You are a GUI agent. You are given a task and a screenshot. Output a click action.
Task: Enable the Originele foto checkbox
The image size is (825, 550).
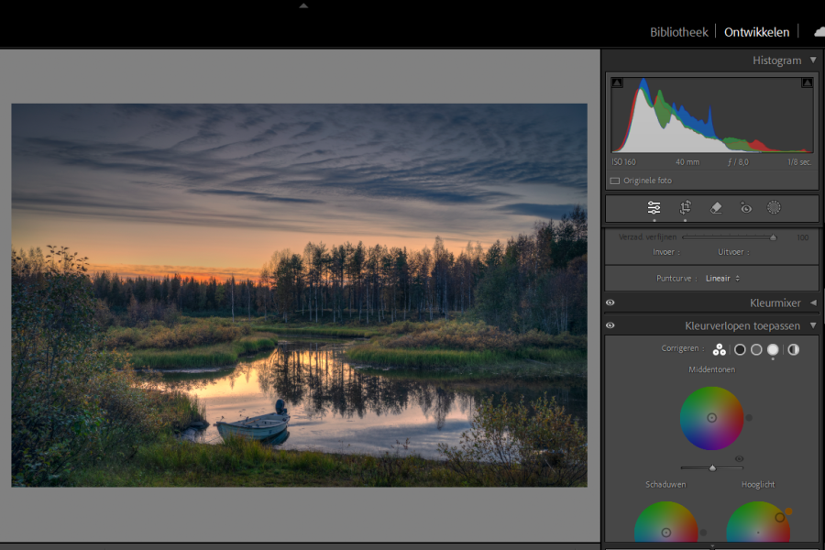tap(615, 181)
